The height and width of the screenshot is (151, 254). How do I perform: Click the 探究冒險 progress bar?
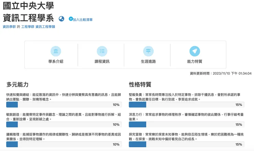[x=187, y=144]
